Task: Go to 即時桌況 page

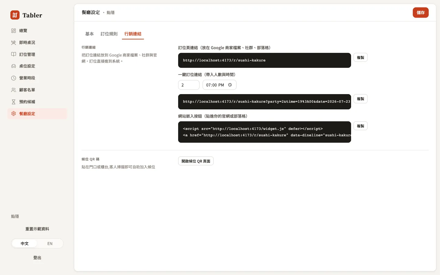Action: pos(37,42)
